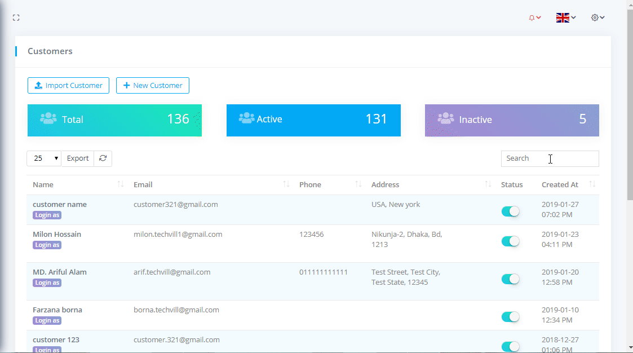Screen dimensions: 633x353
Task: Click the New Customer button
Action: (x=152, y=86)
